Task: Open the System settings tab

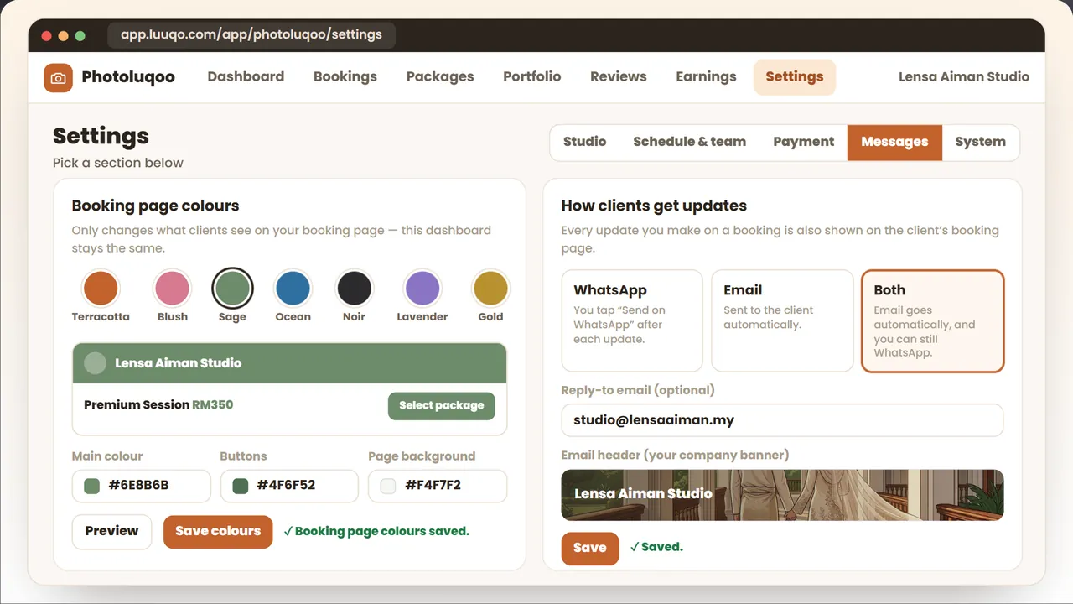Action: [x=980, y=142]
